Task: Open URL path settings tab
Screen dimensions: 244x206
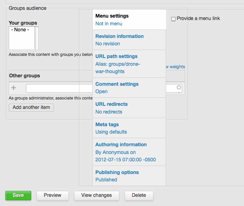Action: tap(129, 64)
